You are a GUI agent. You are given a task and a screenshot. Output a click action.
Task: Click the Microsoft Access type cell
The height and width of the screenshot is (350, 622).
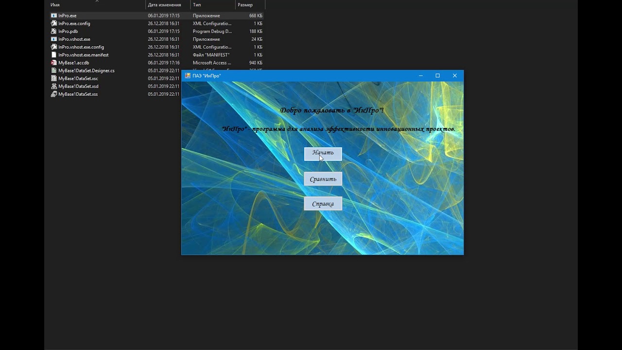click(x=212, y=63)
